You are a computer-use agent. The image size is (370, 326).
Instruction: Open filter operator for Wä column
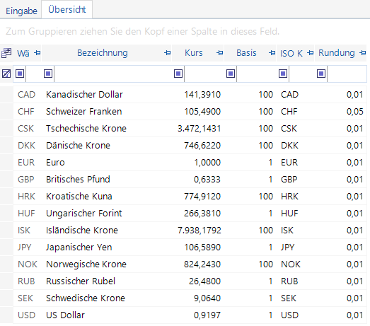20,74
